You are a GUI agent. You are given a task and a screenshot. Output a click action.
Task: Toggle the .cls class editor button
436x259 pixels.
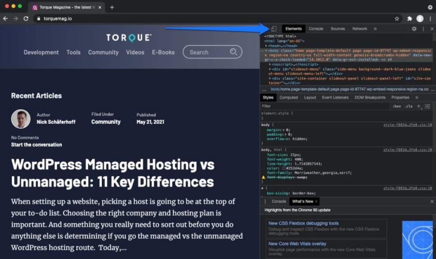coord(408,106)
